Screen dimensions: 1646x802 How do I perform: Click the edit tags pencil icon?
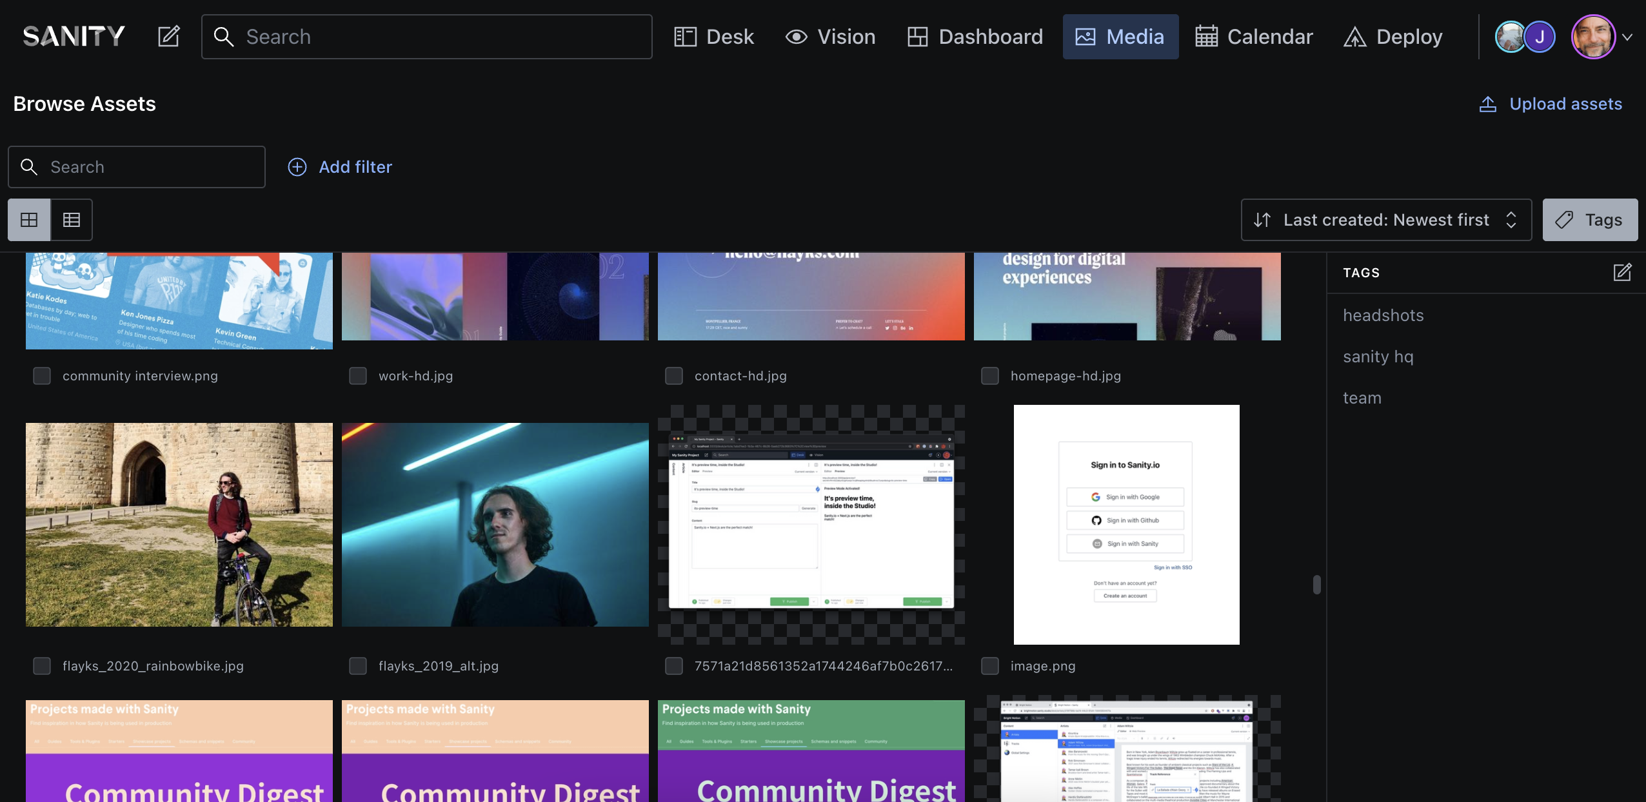[1622, 273]
